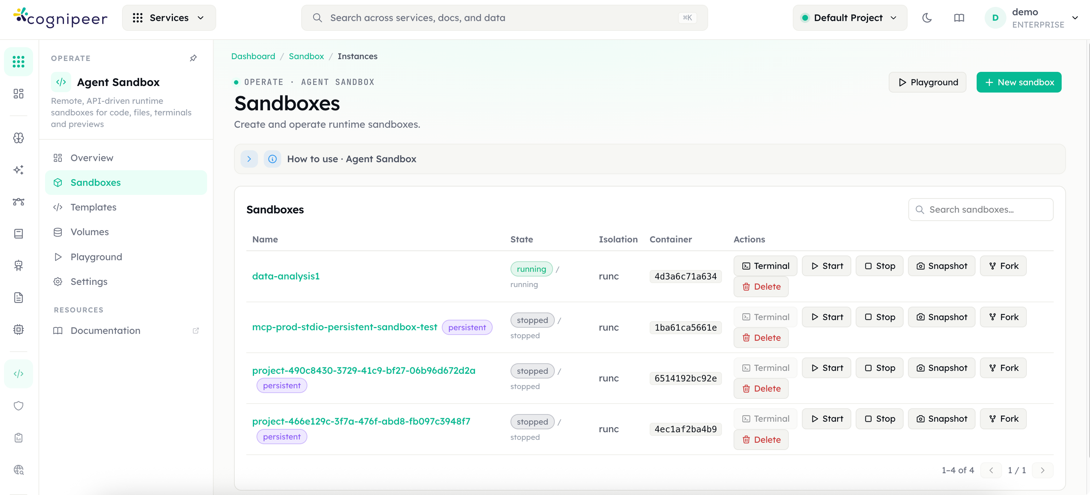
Task: Click the info icon in How to use banner
Action: coord(272,159)
